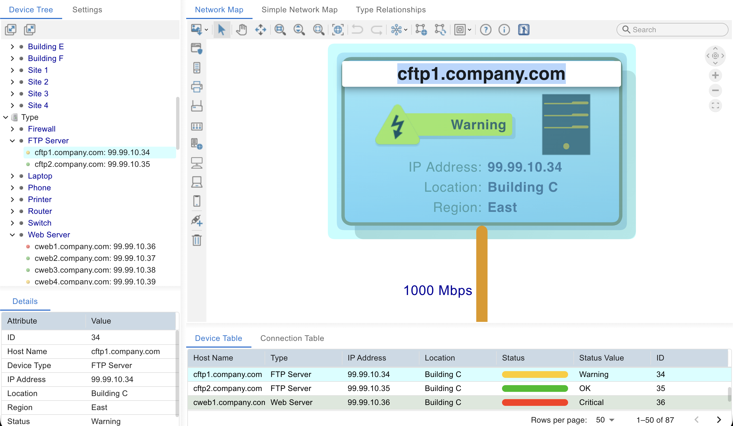Collapse the FTP Server tree node
Image resolution: width=733 pixels, height=426 pixels.
[12, 141]
